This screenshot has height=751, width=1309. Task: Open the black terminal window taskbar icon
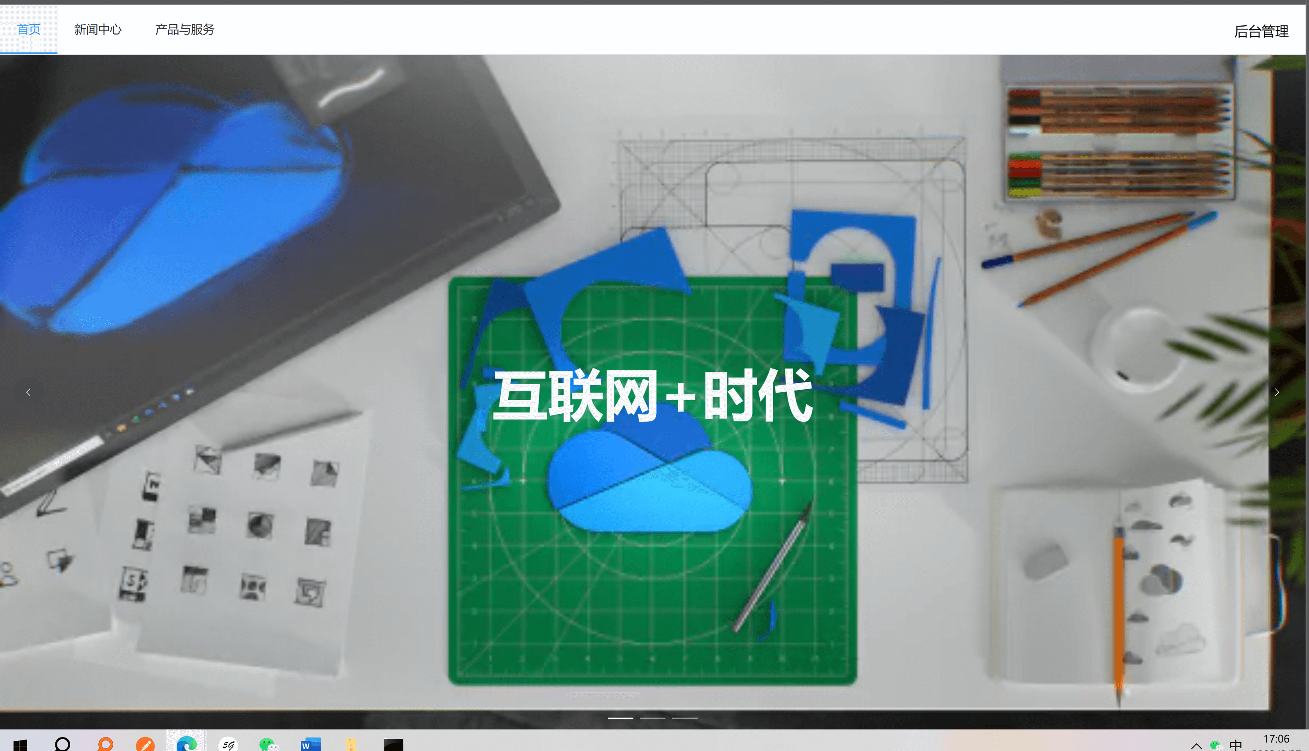[393, 744]
